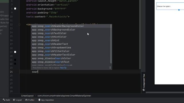Click the android:padding "15dp" line
The image size is (184, 103).
click(42, 13)
